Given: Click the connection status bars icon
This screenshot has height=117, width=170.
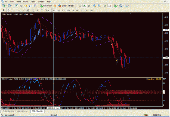Looking at the screenshot, I should pyautogui.click(x=146, y=115).
